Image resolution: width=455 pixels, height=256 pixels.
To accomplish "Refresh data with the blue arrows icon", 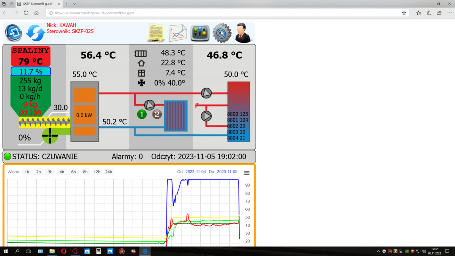I will pos(35,33).
